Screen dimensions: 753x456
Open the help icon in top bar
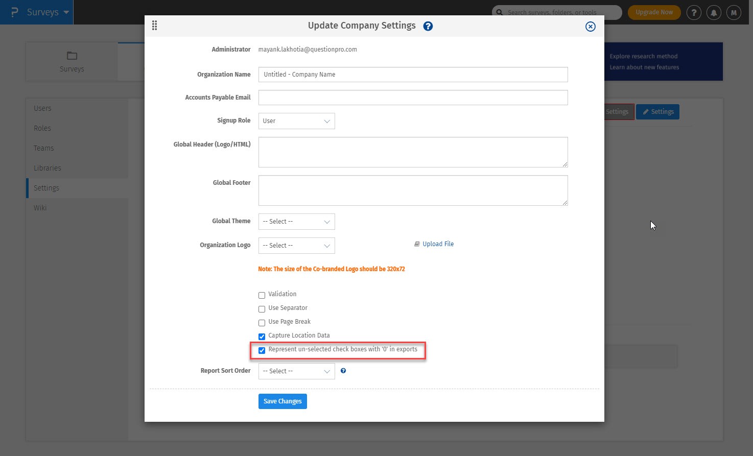tap(694, 12)
